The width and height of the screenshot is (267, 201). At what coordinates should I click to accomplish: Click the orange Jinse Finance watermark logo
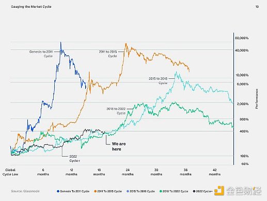[219, 191]
